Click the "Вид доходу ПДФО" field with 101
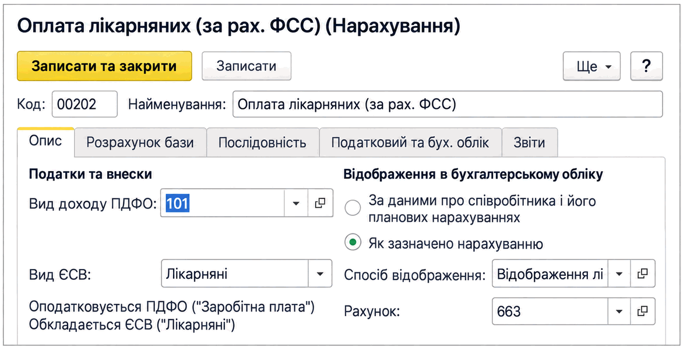The height and width of the screenshot is (351, 683). [222, 203]
